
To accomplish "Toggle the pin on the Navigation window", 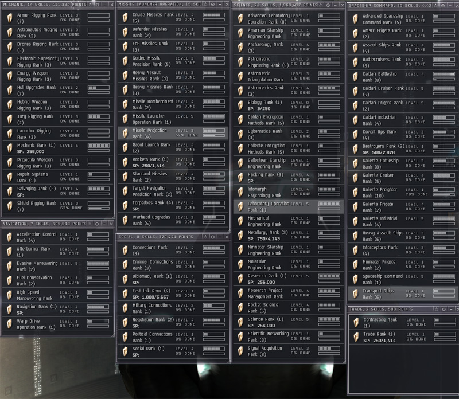I will 97,224.
